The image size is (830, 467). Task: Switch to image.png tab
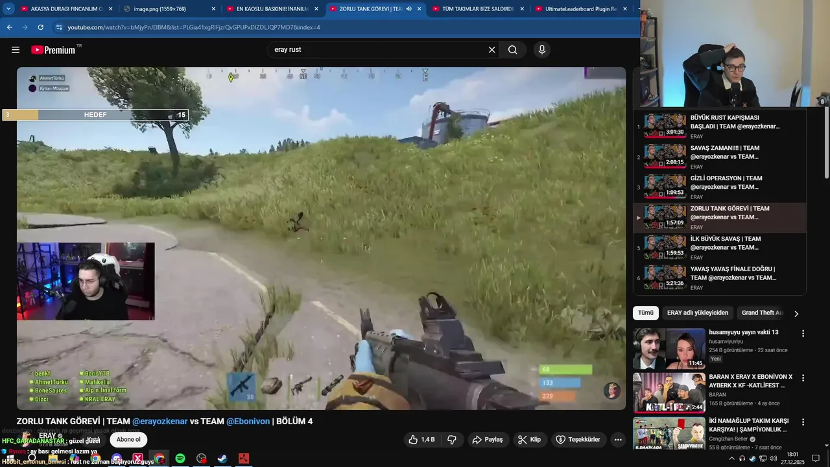point(169,9)
